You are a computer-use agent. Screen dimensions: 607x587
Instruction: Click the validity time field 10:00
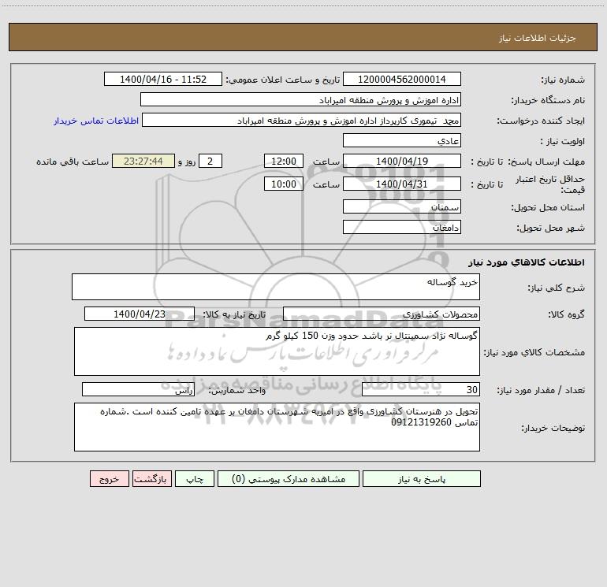click(283, 184)
